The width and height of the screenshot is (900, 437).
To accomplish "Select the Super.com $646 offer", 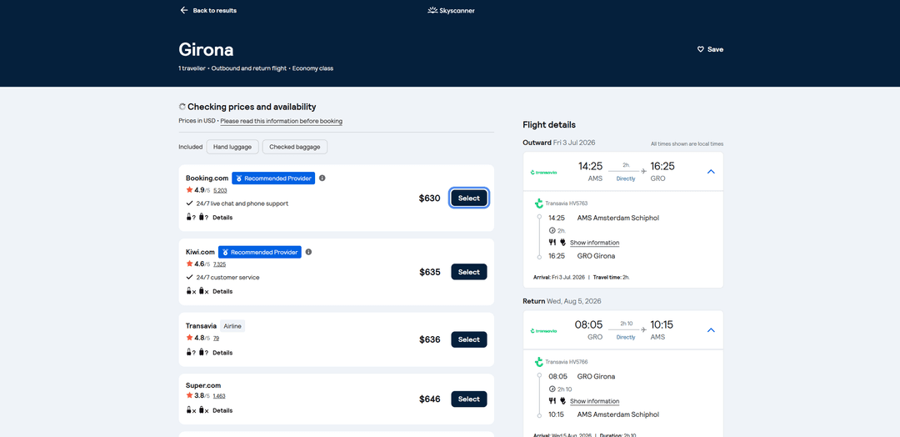I will (469, 399).
